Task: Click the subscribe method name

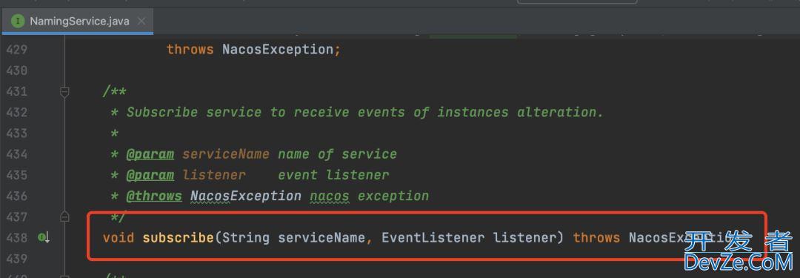Action: (x=178, y=238)
